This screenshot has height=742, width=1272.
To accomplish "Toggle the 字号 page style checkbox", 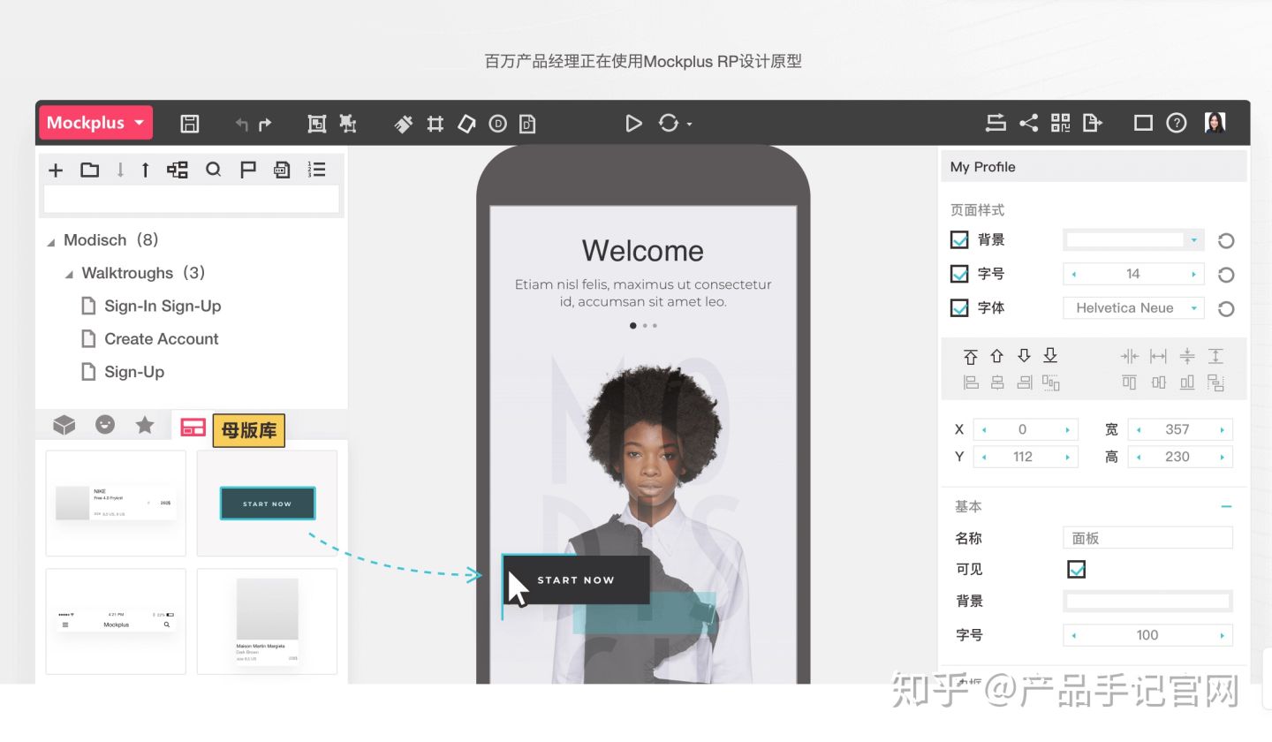I will 959,274.
